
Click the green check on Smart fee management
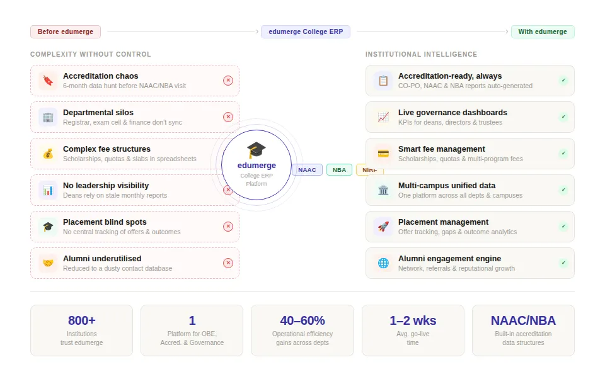coord(563,154)
